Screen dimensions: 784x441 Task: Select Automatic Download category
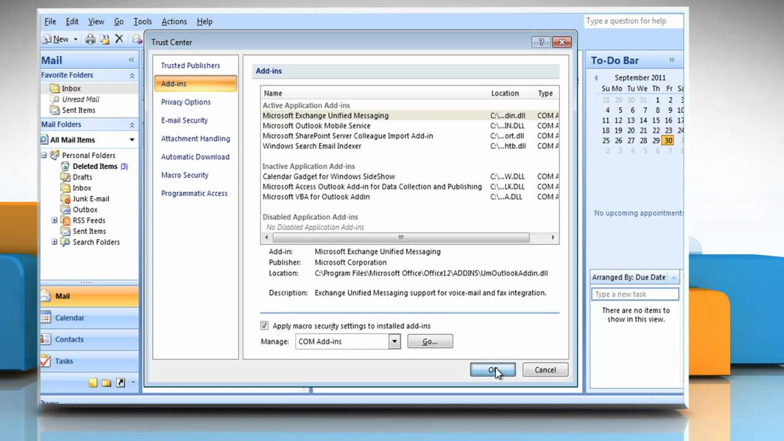click(195, 157)
